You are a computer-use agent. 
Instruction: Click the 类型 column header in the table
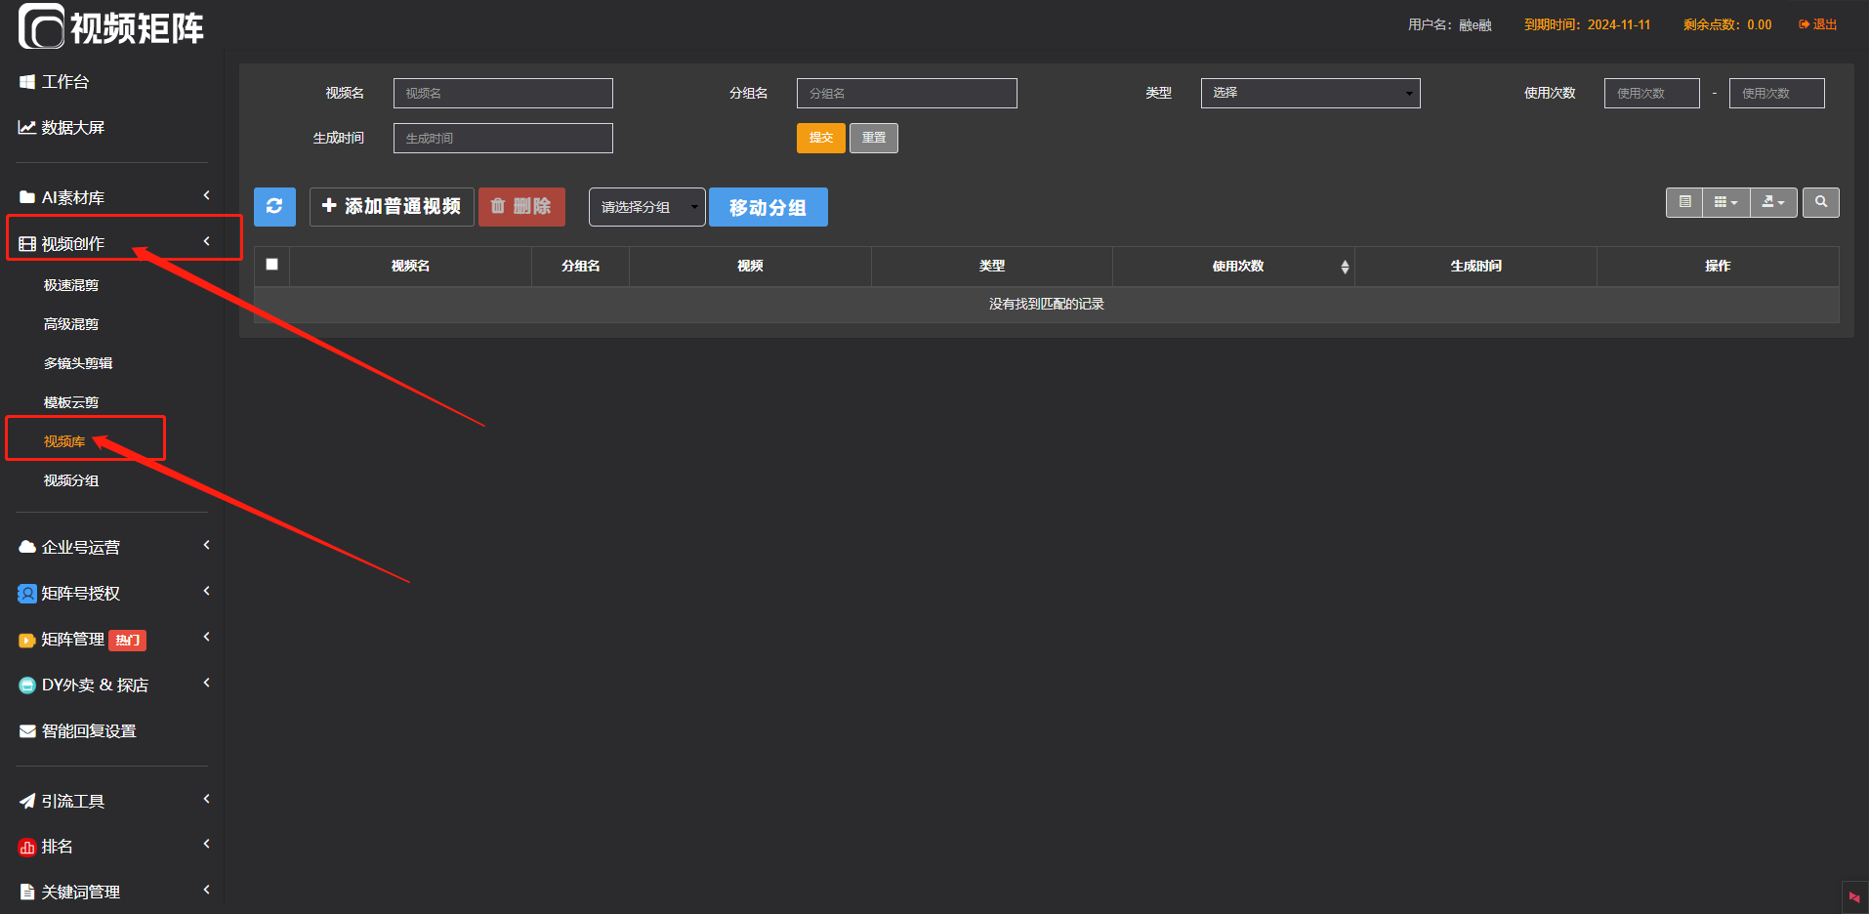pos(992,266)
